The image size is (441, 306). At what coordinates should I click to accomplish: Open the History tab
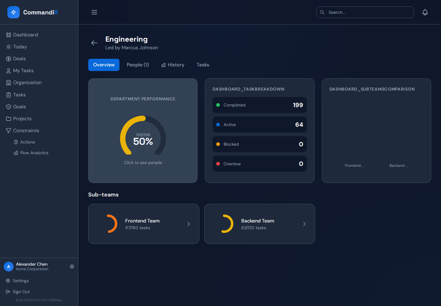(x=173, y=65)
